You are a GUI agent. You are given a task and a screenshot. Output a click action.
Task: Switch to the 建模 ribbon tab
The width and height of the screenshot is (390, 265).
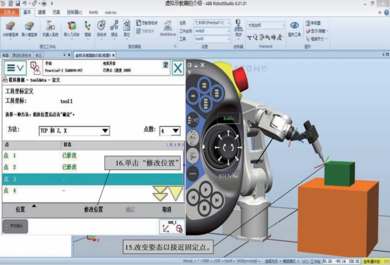(x=42, y=12)
